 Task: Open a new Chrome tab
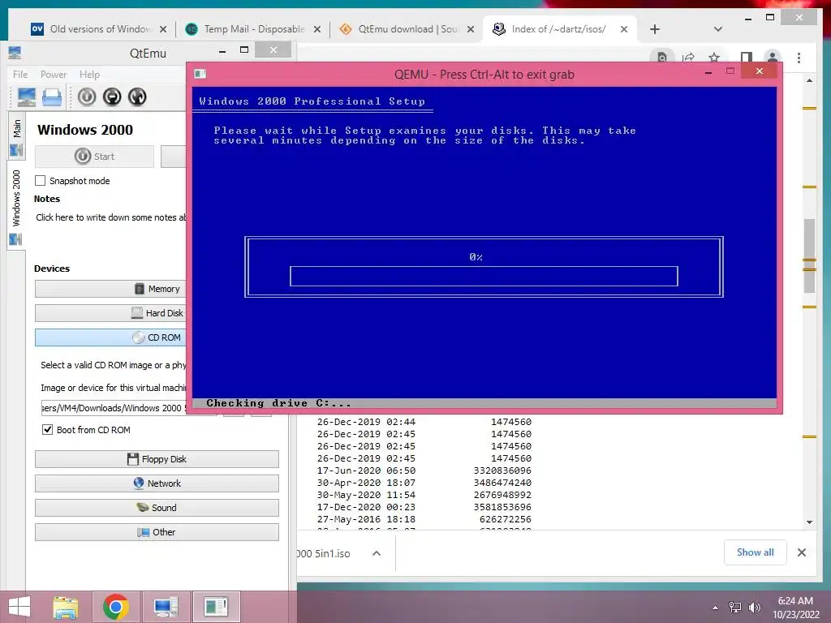click(x=655, y=29)
